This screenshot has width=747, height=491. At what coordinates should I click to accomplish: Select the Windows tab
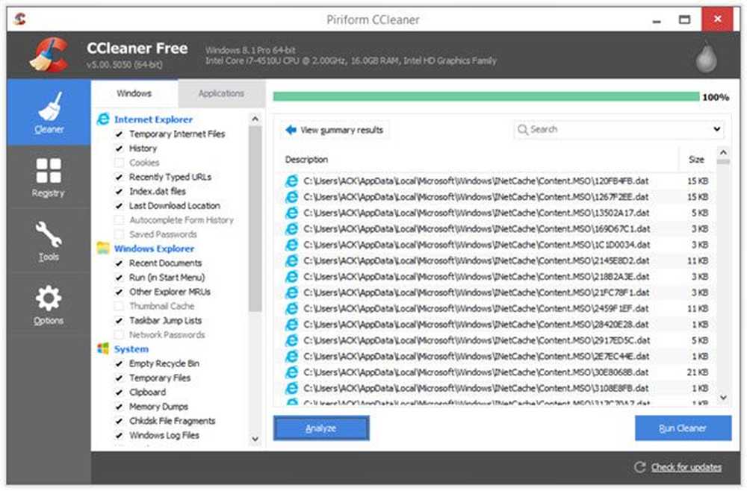point(134,94)
